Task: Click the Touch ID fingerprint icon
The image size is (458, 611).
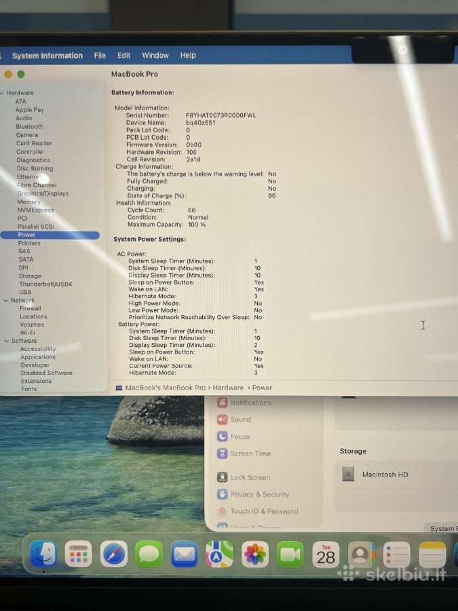Action: 223,511
